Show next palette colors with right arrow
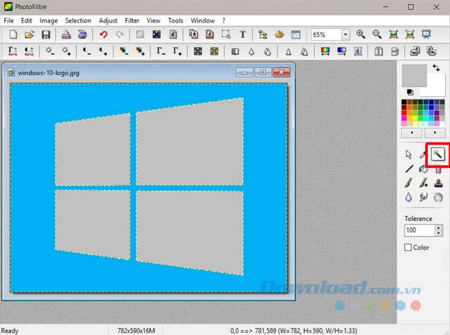450x335 pixels. click(x=434, y=132)
